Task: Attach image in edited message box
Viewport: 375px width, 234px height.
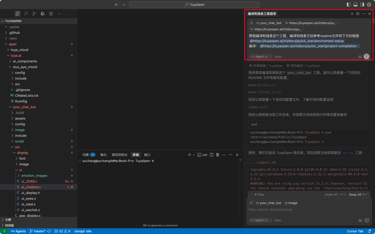Action: [x=360, y=56]
